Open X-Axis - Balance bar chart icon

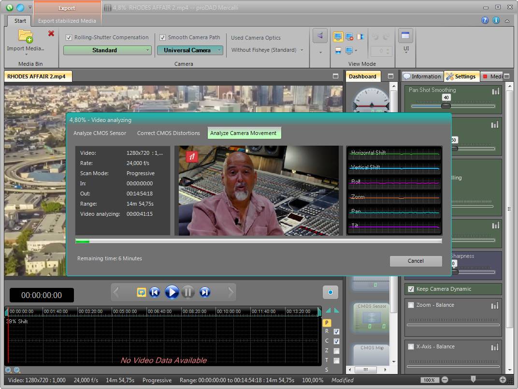[x=494, y=347]
